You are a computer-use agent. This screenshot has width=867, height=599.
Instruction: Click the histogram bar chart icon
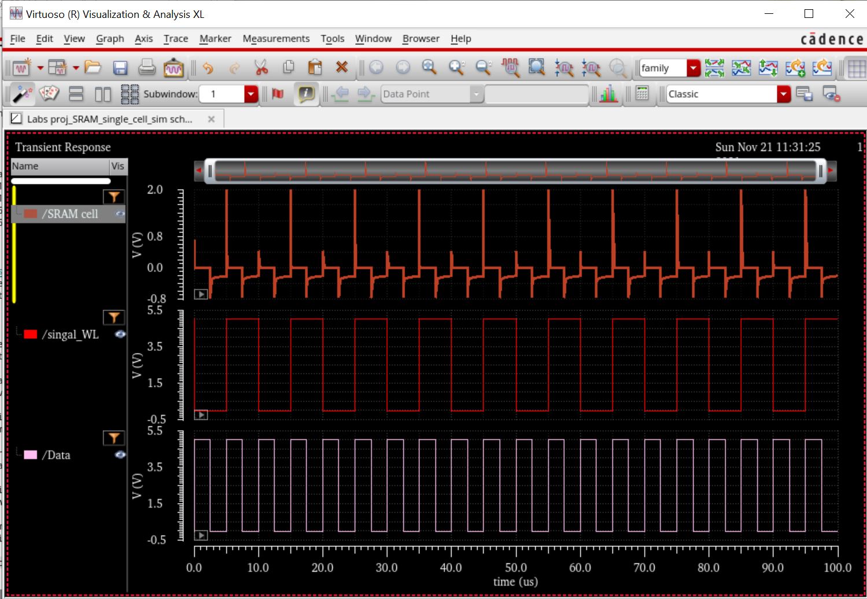click(x=608, y=94)
